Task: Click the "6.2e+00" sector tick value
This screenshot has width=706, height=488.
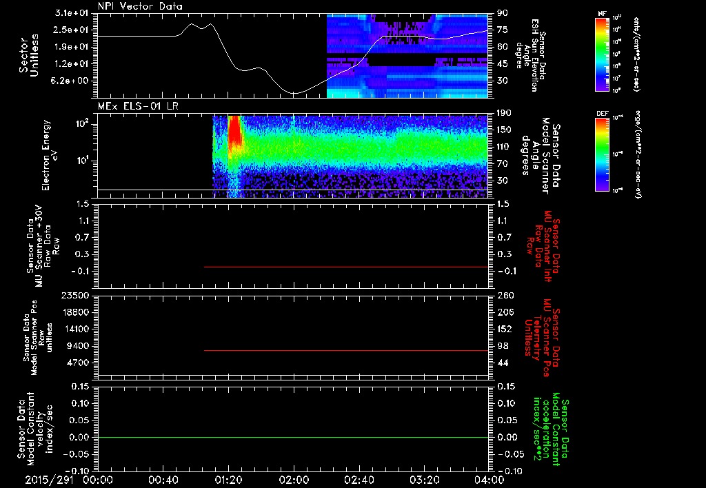Action: pos(71,81)
